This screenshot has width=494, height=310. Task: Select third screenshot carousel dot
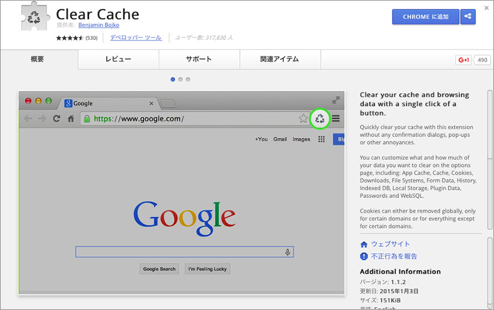click(188, 79)
